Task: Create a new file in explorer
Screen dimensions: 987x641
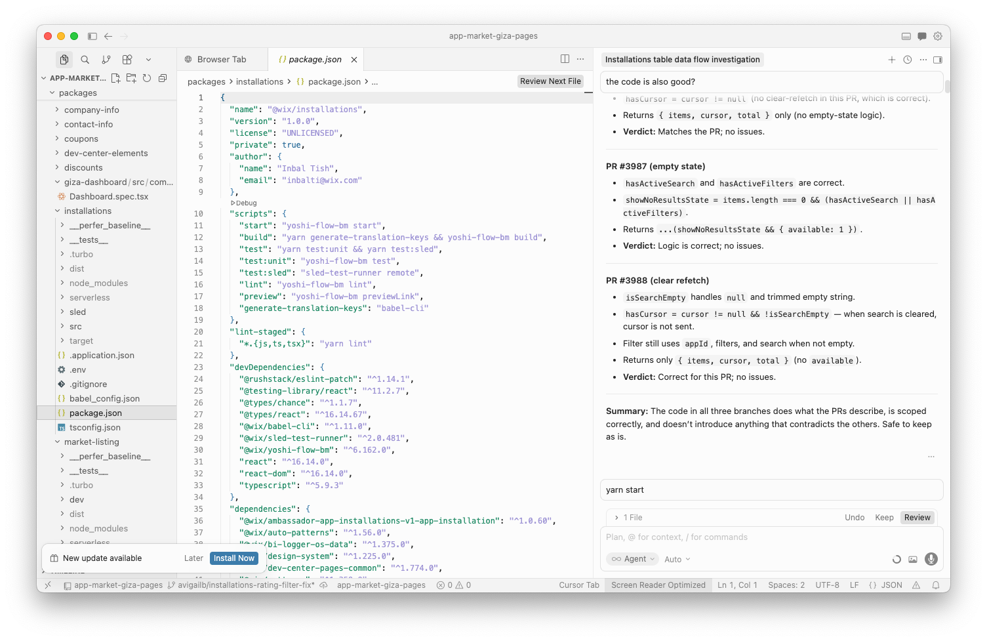Action: (115, 78)
